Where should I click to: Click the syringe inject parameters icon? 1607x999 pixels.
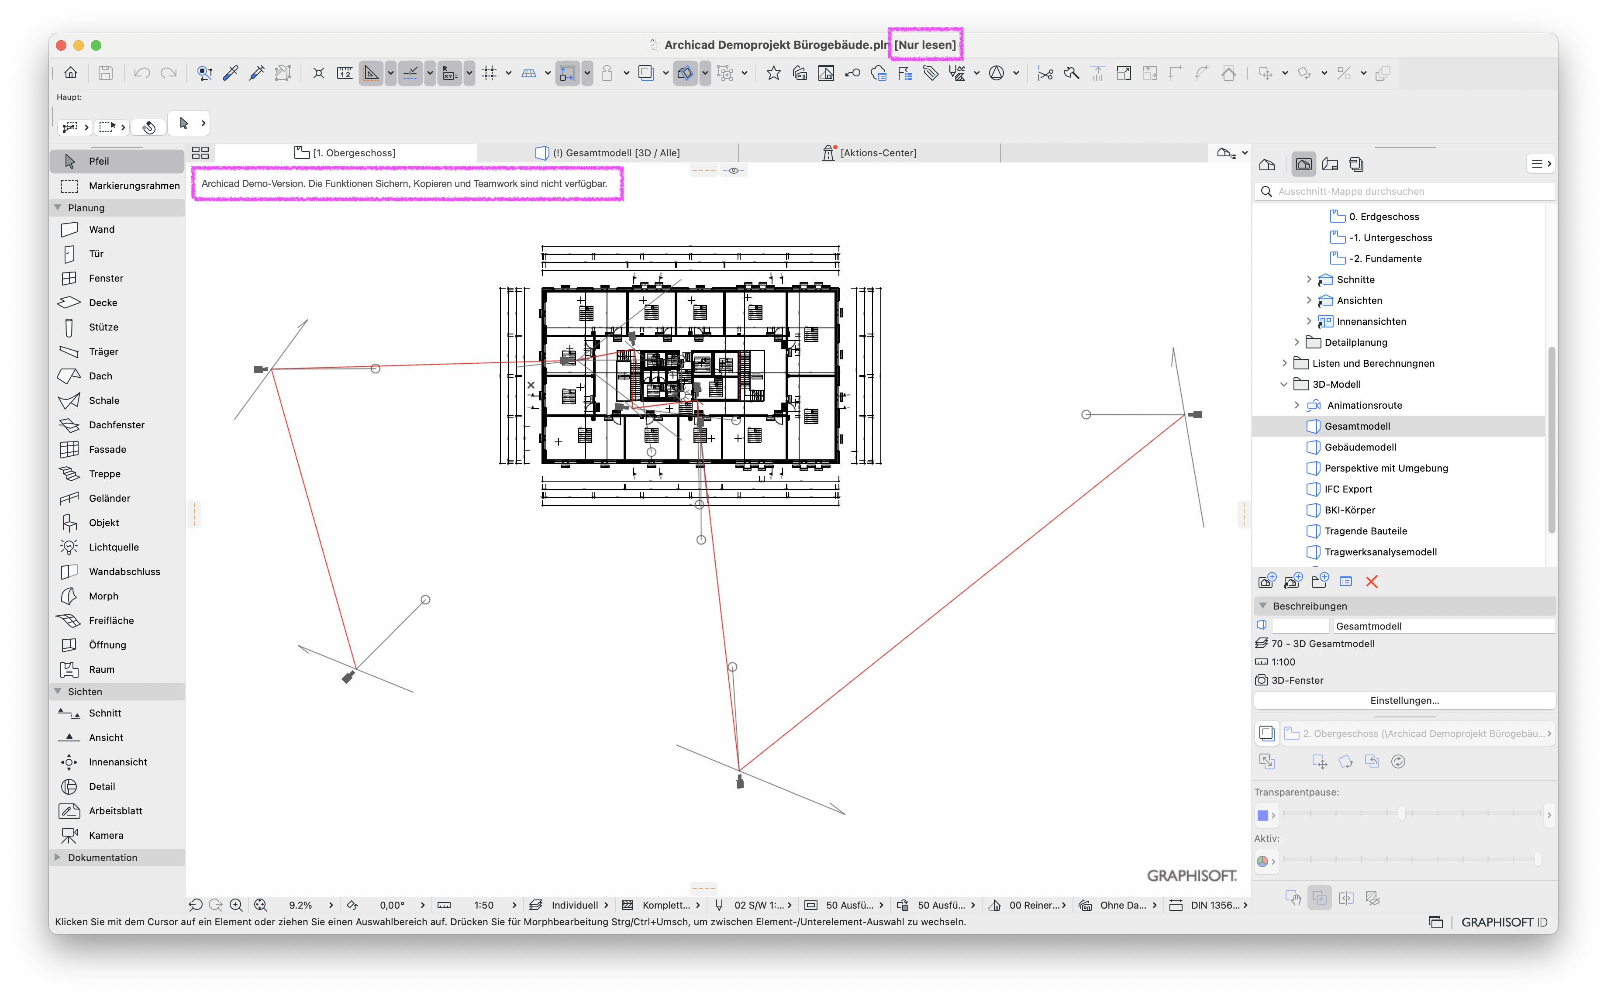(x=256, y=72)
